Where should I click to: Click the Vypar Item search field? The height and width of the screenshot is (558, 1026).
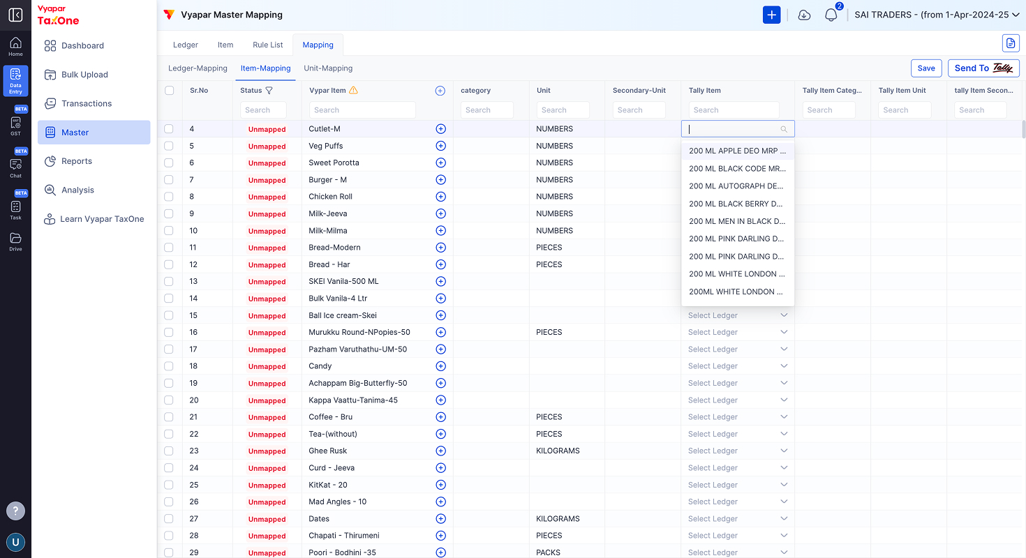point(362,110)
